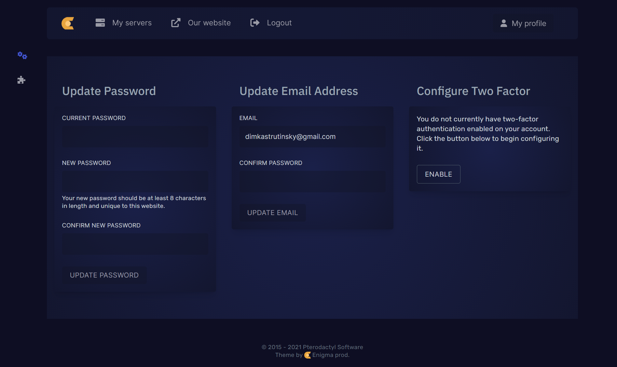This screenshot has height=367, width=617.
Task: Click the orange Enigma logo in header
Action: pyautogui.click(x=68, y=23)
